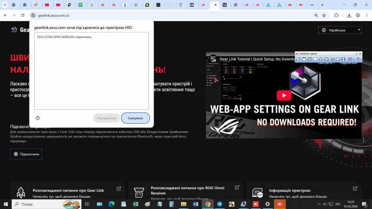Screen dimensions: 372x209
Task: Open a new browser tab
Action: pyautogui.click(x=322, y=5)
